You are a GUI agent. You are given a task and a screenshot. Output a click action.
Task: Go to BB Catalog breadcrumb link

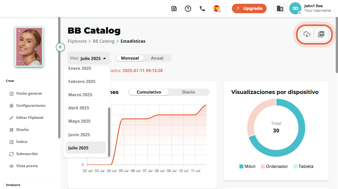pos(104,41)
